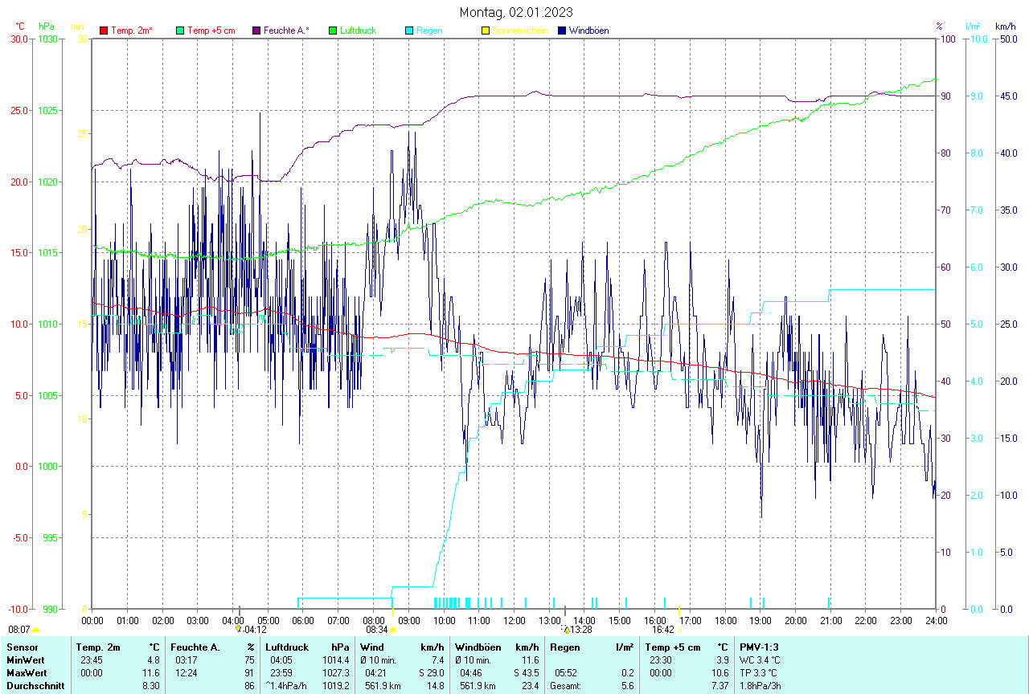Click the 'MaxWert' row label
The height and width of the screenshot is (694, 1029).
(x=27, y=672)
